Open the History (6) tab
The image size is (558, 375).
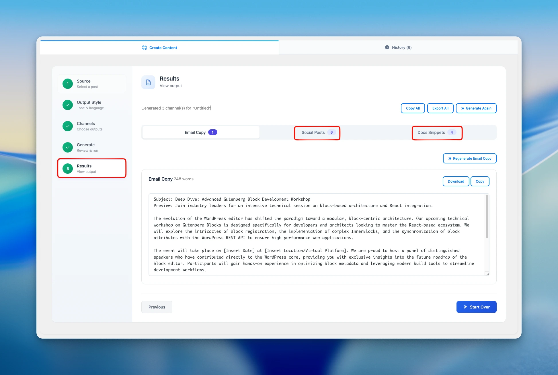pos(398,47)
